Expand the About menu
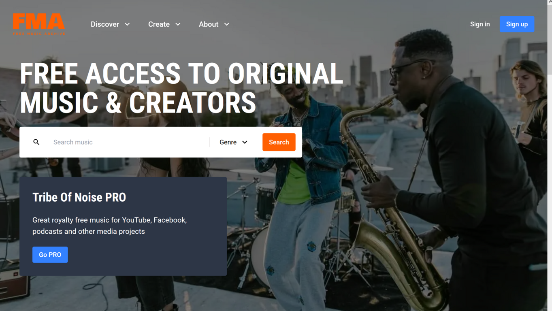The image size is (552, 311). click(214, 24)
